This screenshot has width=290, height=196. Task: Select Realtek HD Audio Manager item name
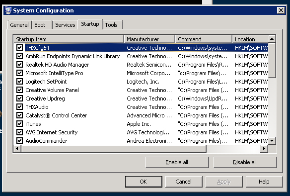[57, 65]
